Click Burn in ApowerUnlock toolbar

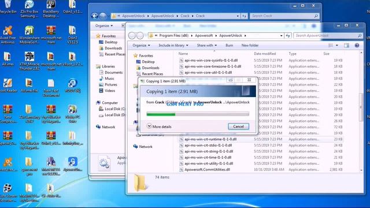click(229, 45)
